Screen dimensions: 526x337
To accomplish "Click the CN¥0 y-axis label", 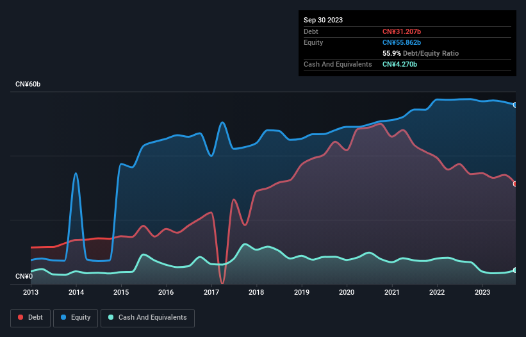I will coord(24,276).
